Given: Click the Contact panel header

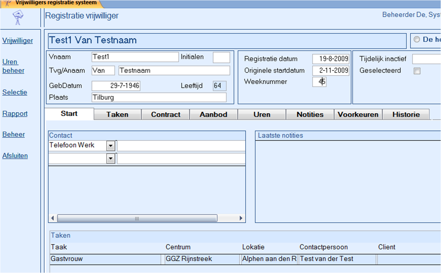Looking at the screenshot, I should tap(147, 135).
